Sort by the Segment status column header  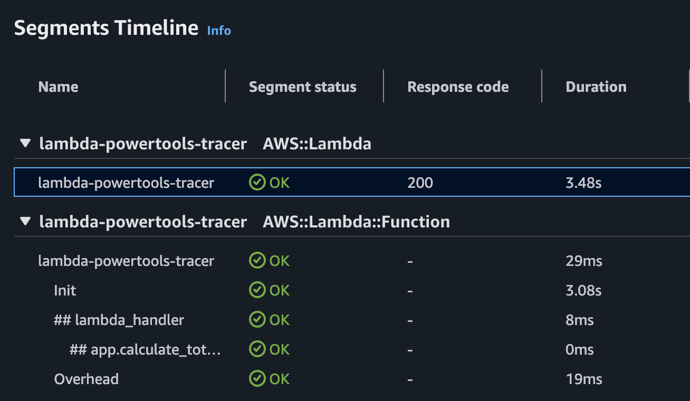point(303,87)
